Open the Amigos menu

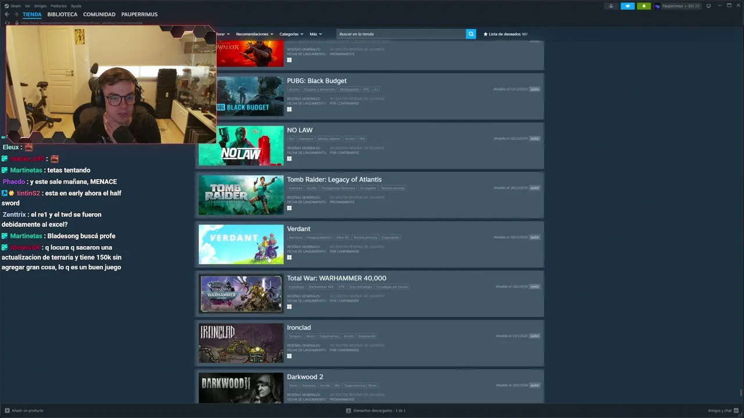[40, 6]
